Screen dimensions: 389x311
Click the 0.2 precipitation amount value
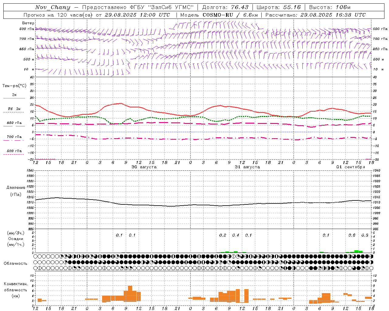[223, 235]
